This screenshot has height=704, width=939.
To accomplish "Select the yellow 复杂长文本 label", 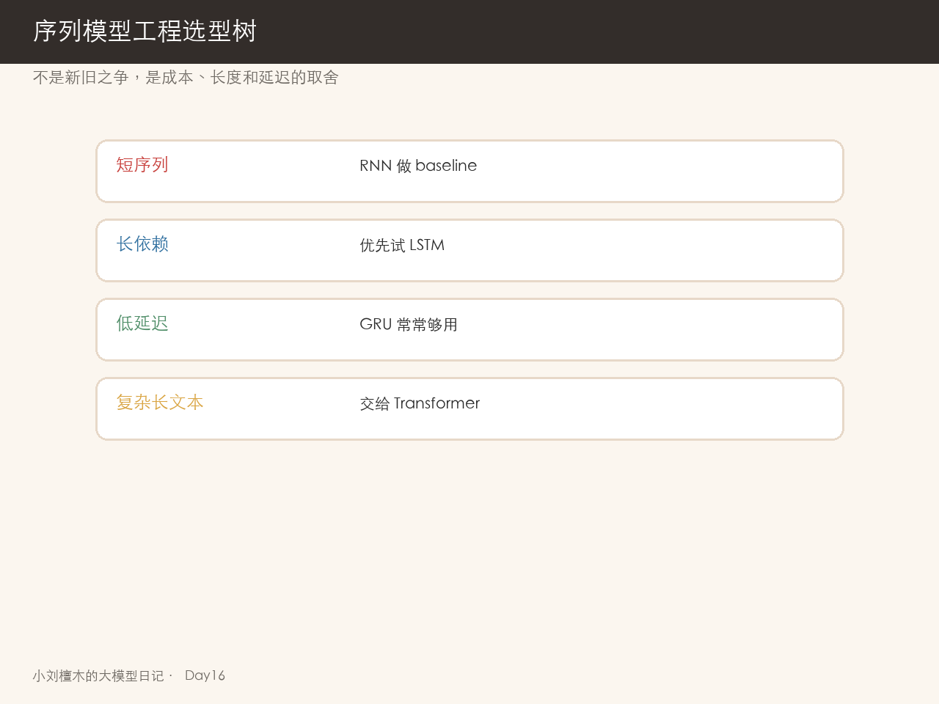I will click(x=160, y=403).
